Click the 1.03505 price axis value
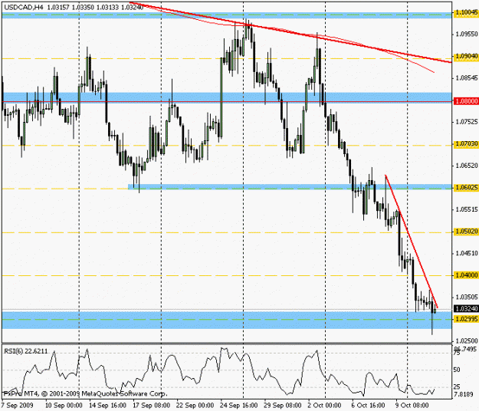The image size is (479, 411). (466, 297)
